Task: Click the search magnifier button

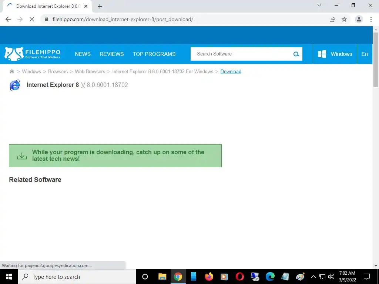Action: click(x=296, y=54)
